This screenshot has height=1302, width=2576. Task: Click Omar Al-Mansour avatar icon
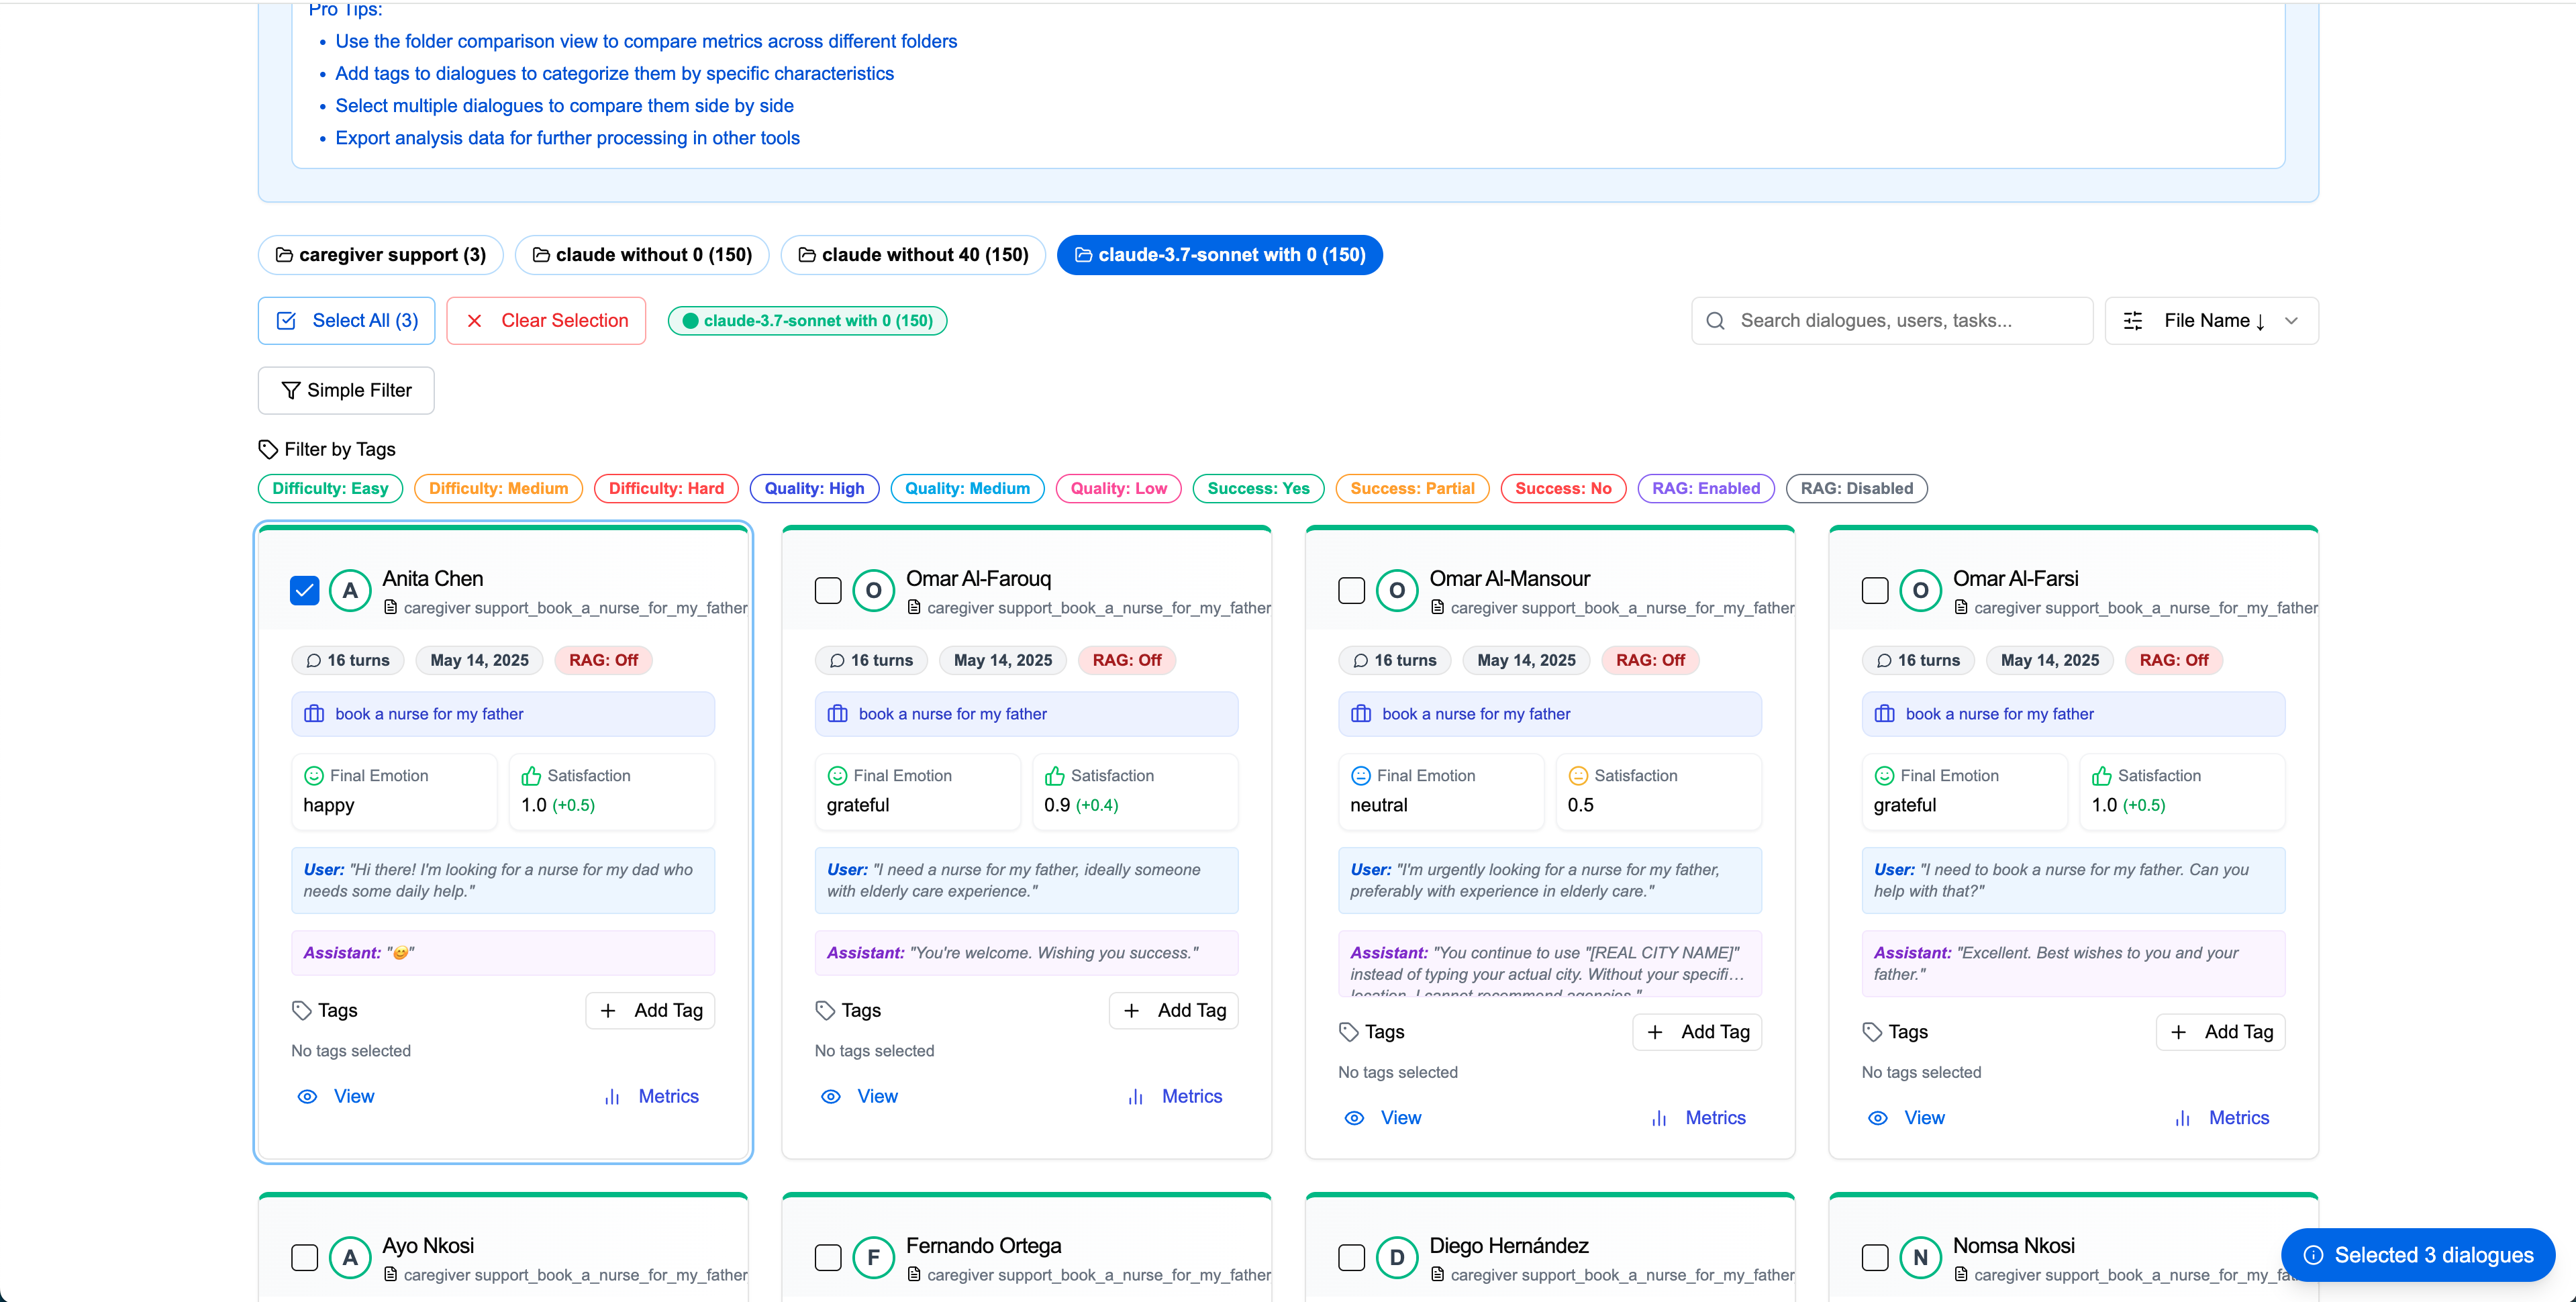click(x=1397, y=590)
